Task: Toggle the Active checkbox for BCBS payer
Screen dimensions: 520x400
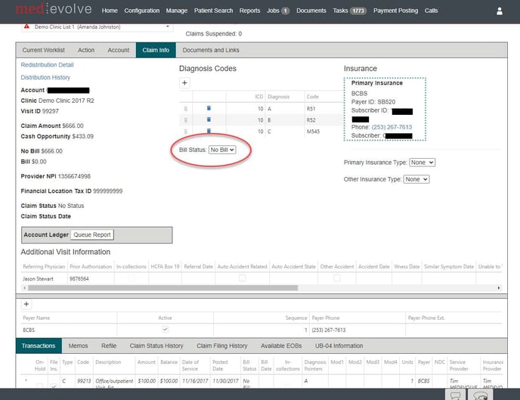Action: pyautogui.click(x=166, y=330)
